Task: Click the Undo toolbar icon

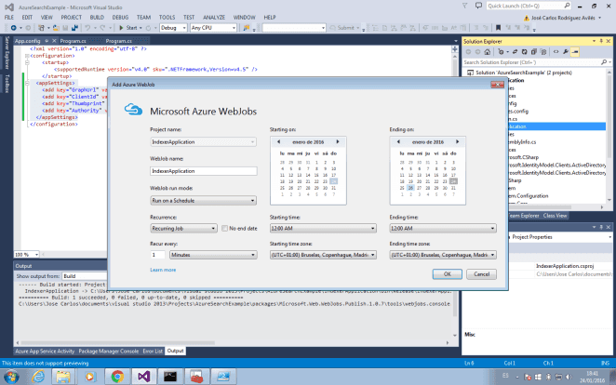Action: pos(87,28)
